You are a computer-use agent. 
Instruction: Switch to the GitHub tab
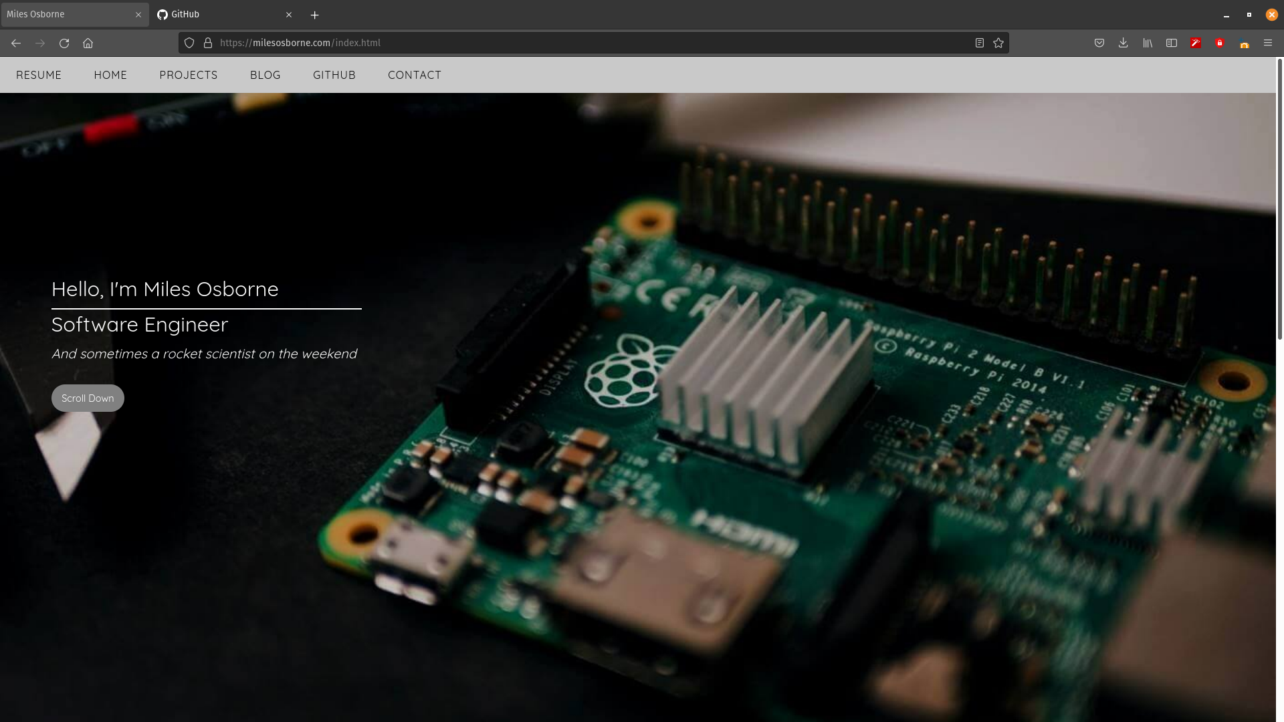(x=225, y=15)
